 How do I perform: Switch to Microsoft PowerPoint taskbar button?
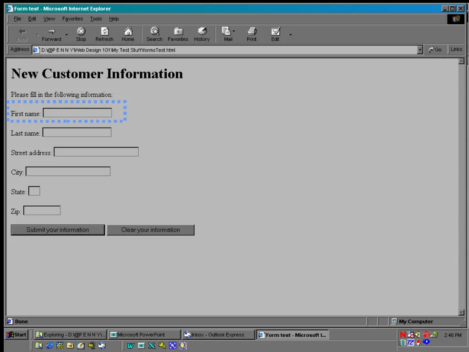pos(144,335)
